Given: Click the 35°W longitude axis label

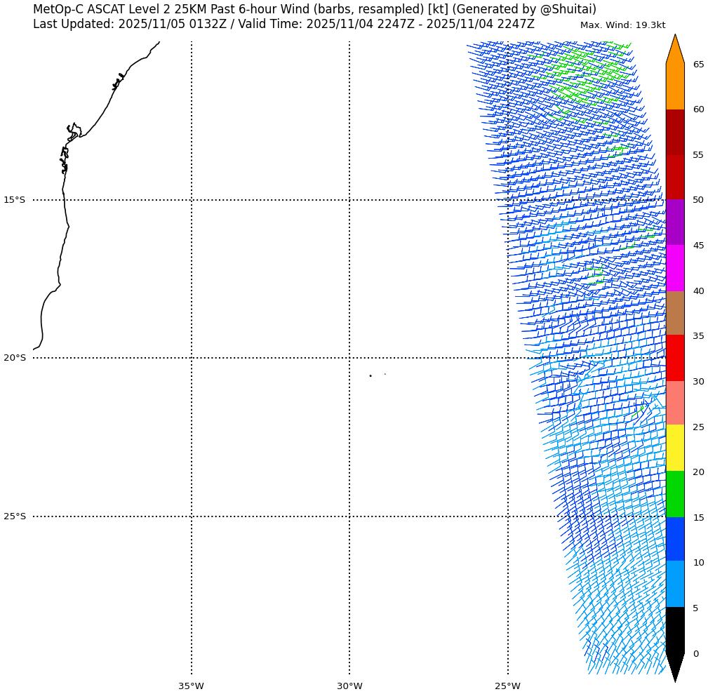Looking at the screenshot, I should coord(191,686).
